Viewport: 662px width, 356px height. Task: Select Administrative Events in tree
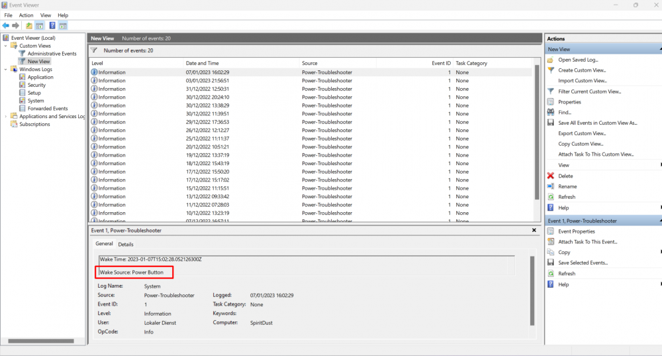[x=52, y=54]
